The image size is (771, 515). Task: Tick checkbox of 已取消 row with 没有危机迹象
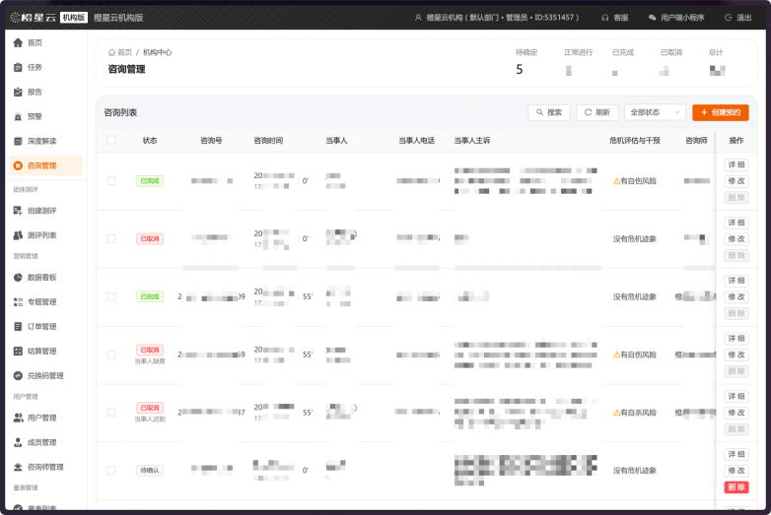[111, 239]
